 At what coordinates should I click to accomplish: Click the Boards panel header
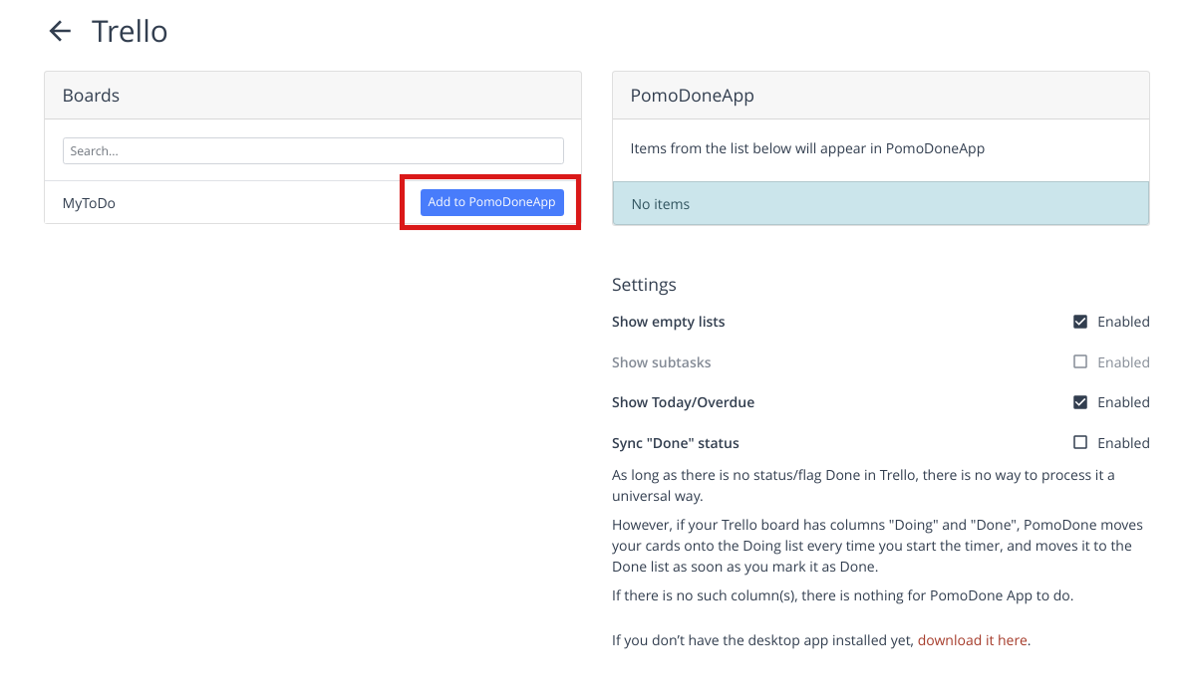click(x=91, y=95)
